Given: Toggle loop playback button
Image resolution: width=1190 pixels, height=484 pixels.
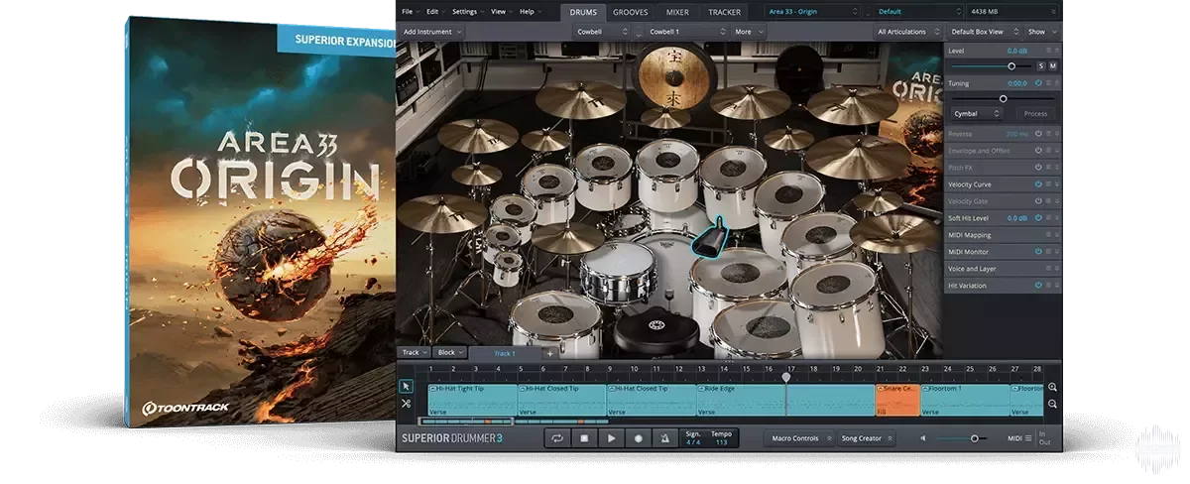Looking at the screenshot, I should [x=558, y=438].
